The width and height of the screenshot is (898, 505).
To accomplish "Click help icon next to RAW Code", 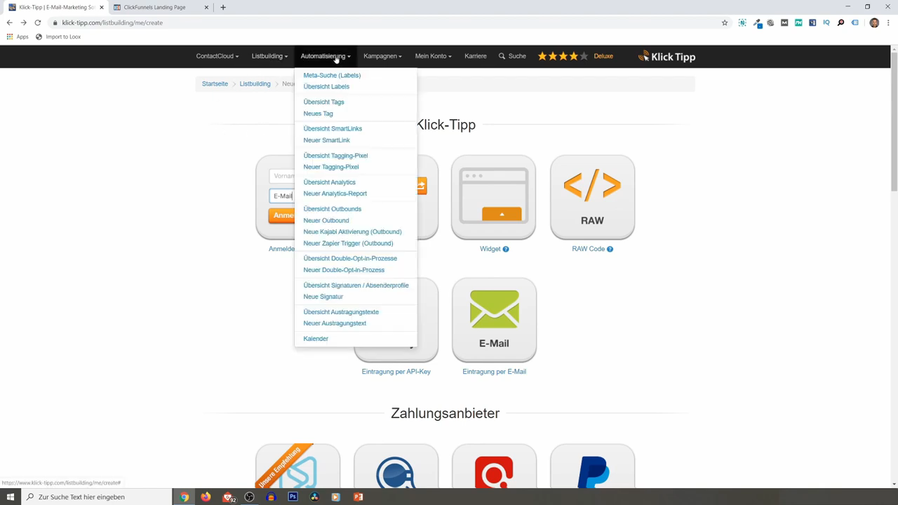I will point(610,249).
